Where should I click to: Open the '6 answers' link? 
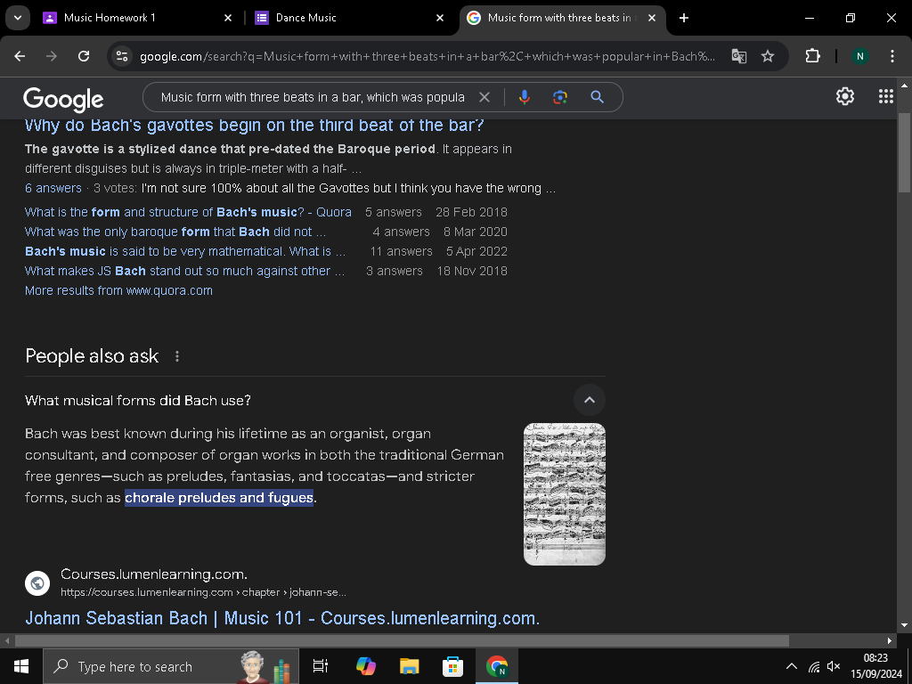pyautogui.click(x=53, y=188)
